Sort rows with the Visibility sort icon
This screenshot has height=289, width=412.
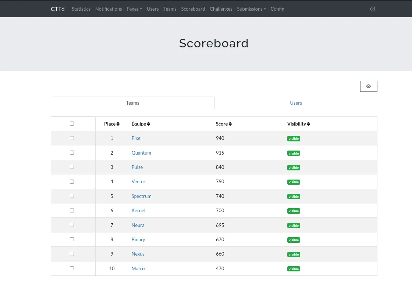click(x=308, y=124)
